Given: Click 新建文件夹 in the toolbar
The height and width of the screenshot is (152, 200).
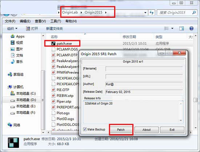Looking at the screenshot, I should (54, 28).
